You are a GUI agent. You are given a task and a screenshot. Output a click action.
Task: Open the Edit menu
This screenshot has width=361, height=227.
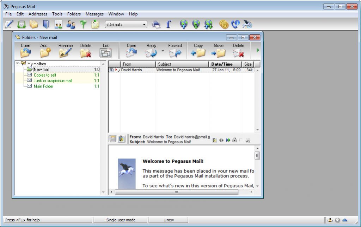click(20, 14)
